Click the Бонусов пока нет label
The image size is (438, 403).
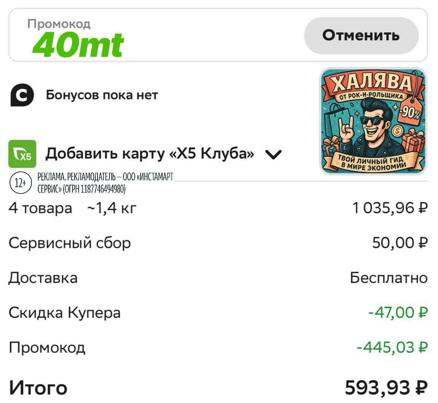pos(102,95)
